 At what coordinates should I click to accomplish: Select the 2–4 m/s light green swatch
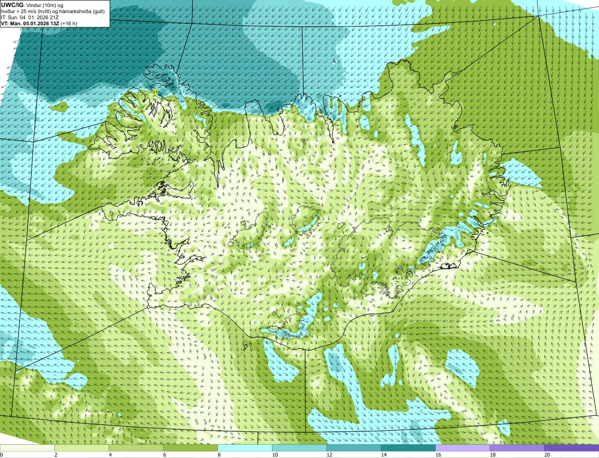[x=82, y=448]
